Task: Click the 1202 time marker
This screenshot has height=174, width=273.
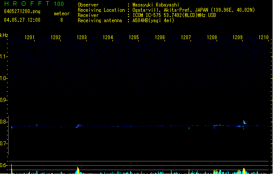Action: pyautogui.click(x=56, y=37)
